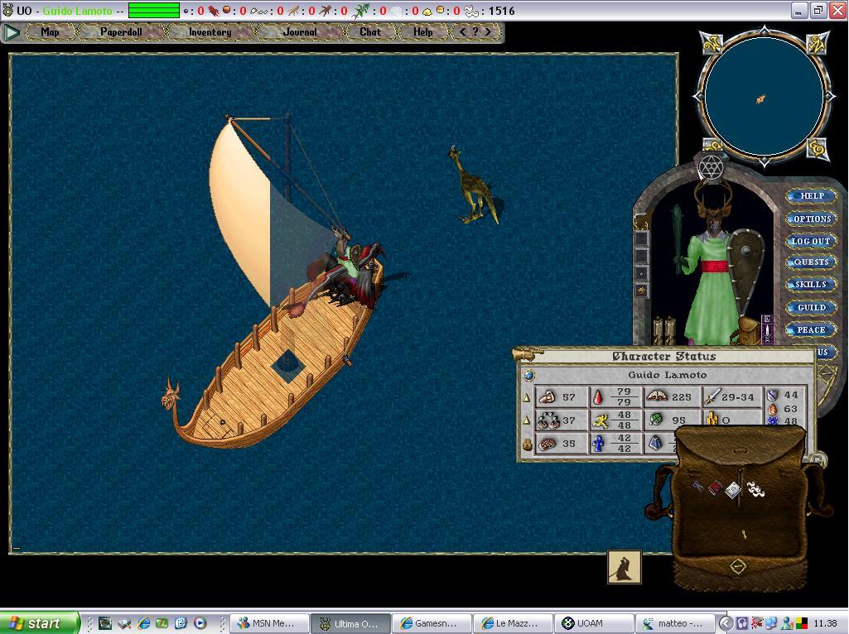Click the green clover luck icon
Viewport: 849px width, 634px height.
656,420
